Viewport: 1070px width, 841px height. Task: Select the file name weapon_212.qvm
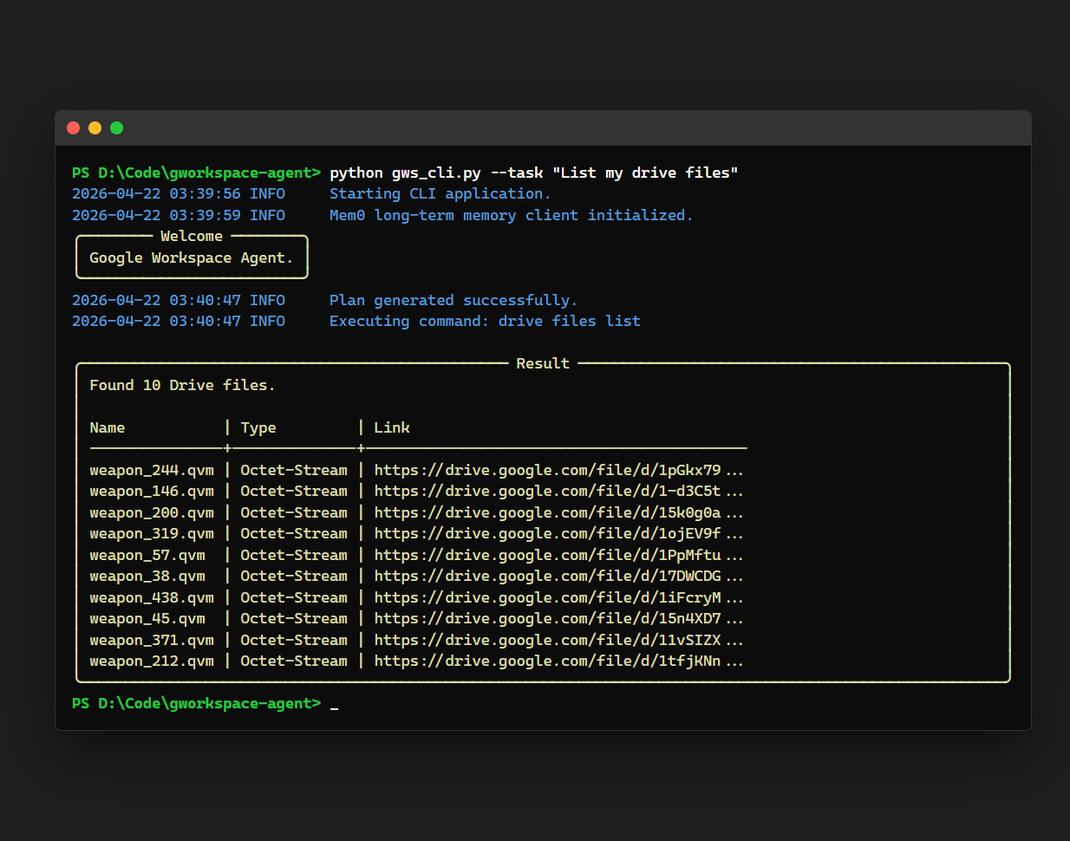[x=152, y=661]
